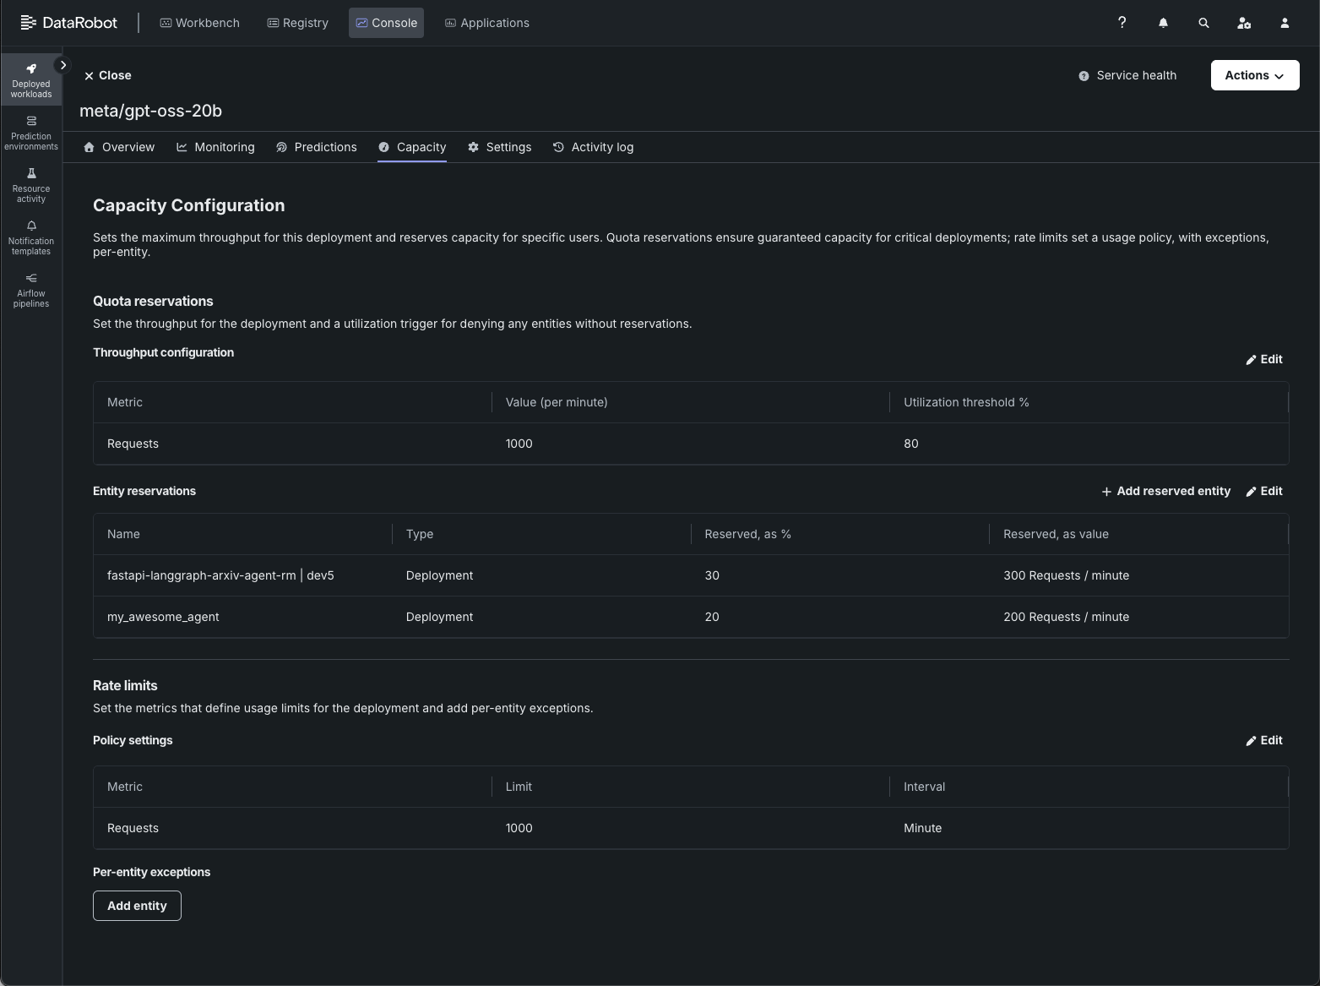
Task: Open the notifications bell icon
Action: 1163,23
